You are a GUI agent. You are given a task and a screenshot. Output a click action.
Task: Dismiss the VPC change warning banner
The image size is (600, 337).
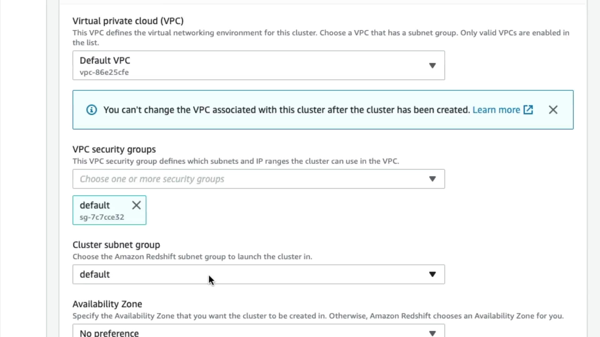pyautogui.click(x=553, y=110)
